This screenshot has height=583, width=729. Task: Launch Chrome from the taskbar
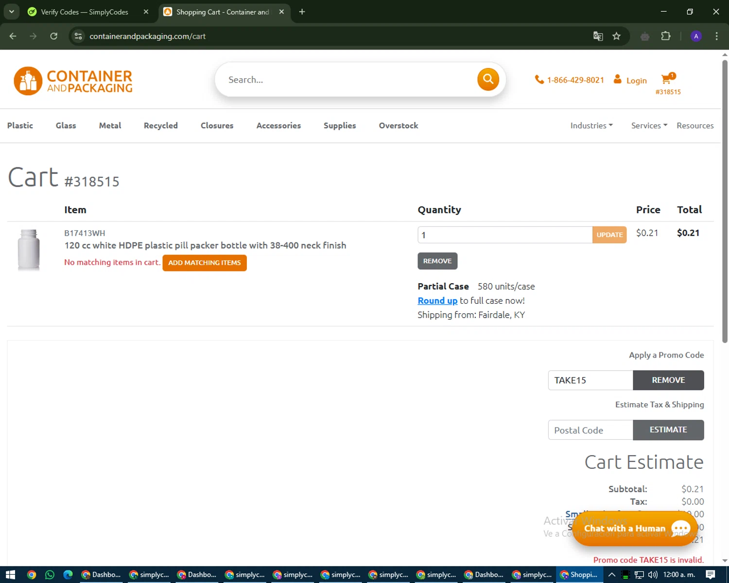(x=32, y=575)
